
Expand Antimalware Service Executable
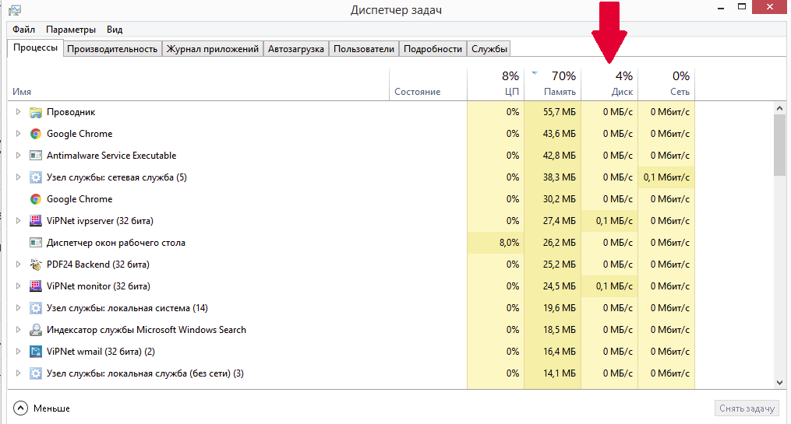coord(18,156)
